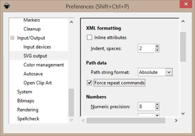Decrease the Numeric precision value
This screenshot has height=136, width=195.
pos(158,108)
